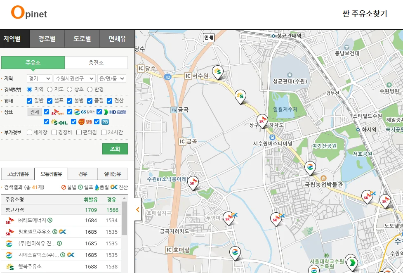
Task: Click the S-OIL map marker above 일월저수지 road
Action: point(240,97)
